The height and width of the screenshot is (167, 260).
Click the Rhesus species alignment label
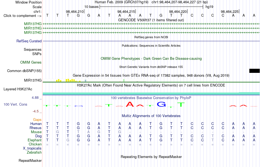36,128
